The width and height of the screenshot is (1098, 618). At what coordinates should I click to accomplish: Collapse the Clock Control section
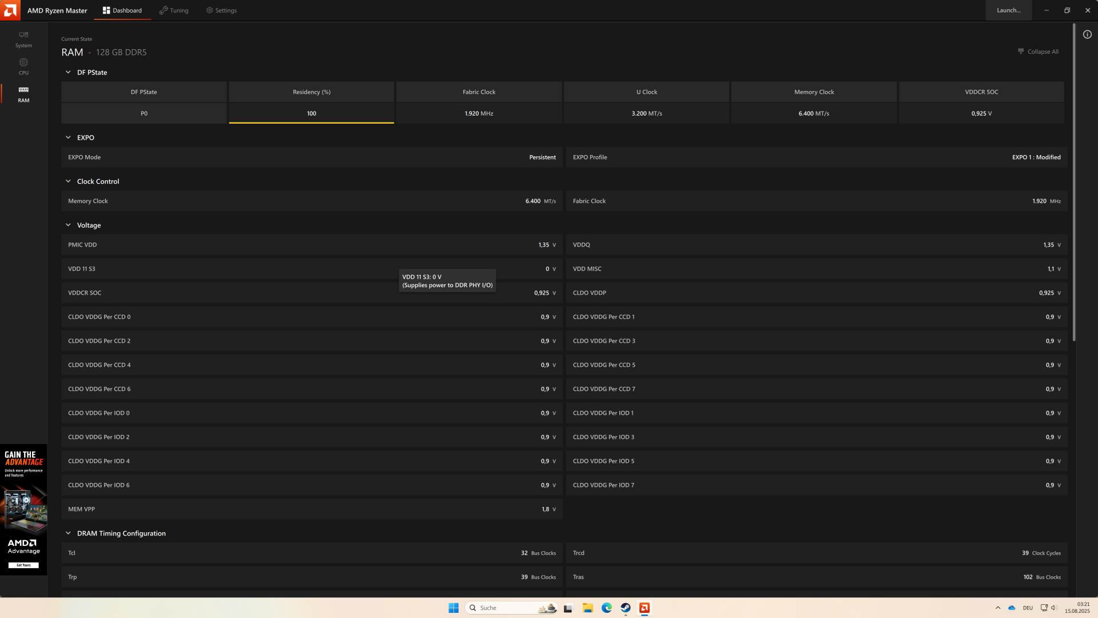click(x=68, y=181)
